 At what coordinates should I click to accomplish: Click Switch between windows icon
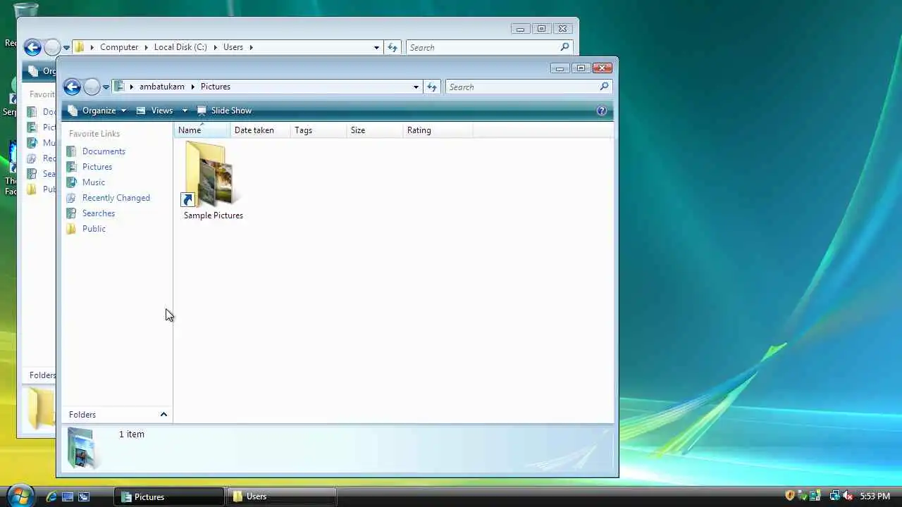click(84, 496)
